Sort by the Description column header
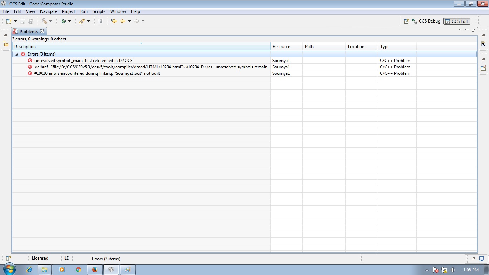Screen dimensions: 489x275 coord(141,47)
